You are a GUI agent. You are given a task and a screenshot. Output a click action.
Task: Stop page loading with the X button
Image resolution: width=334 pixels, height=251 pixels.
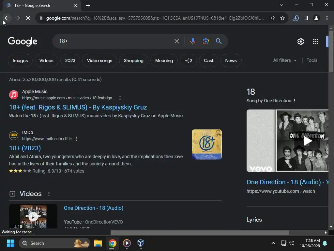coord(28,18)
